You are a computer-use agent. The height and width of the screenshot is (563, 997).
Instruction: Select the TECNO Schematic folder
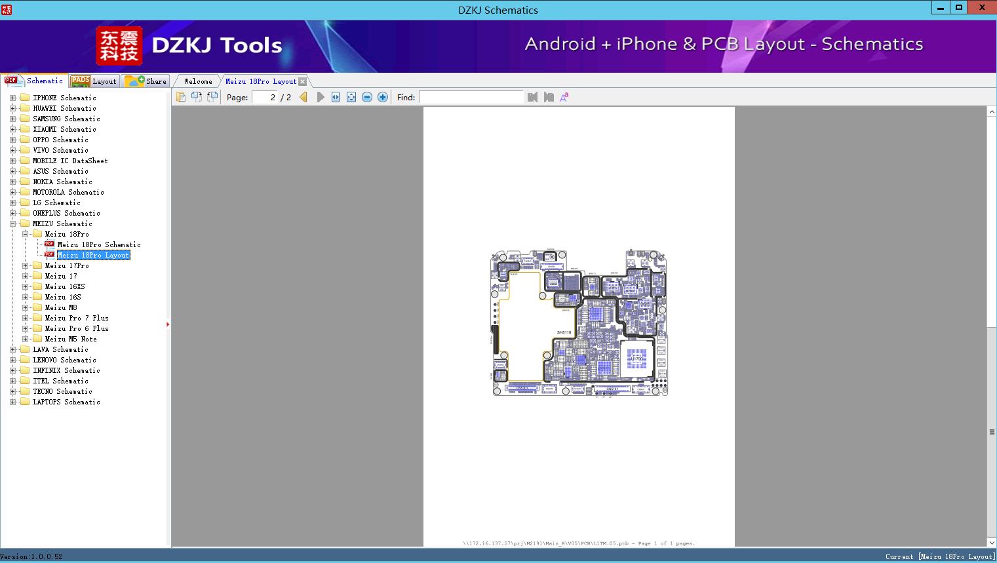point(62,391)
